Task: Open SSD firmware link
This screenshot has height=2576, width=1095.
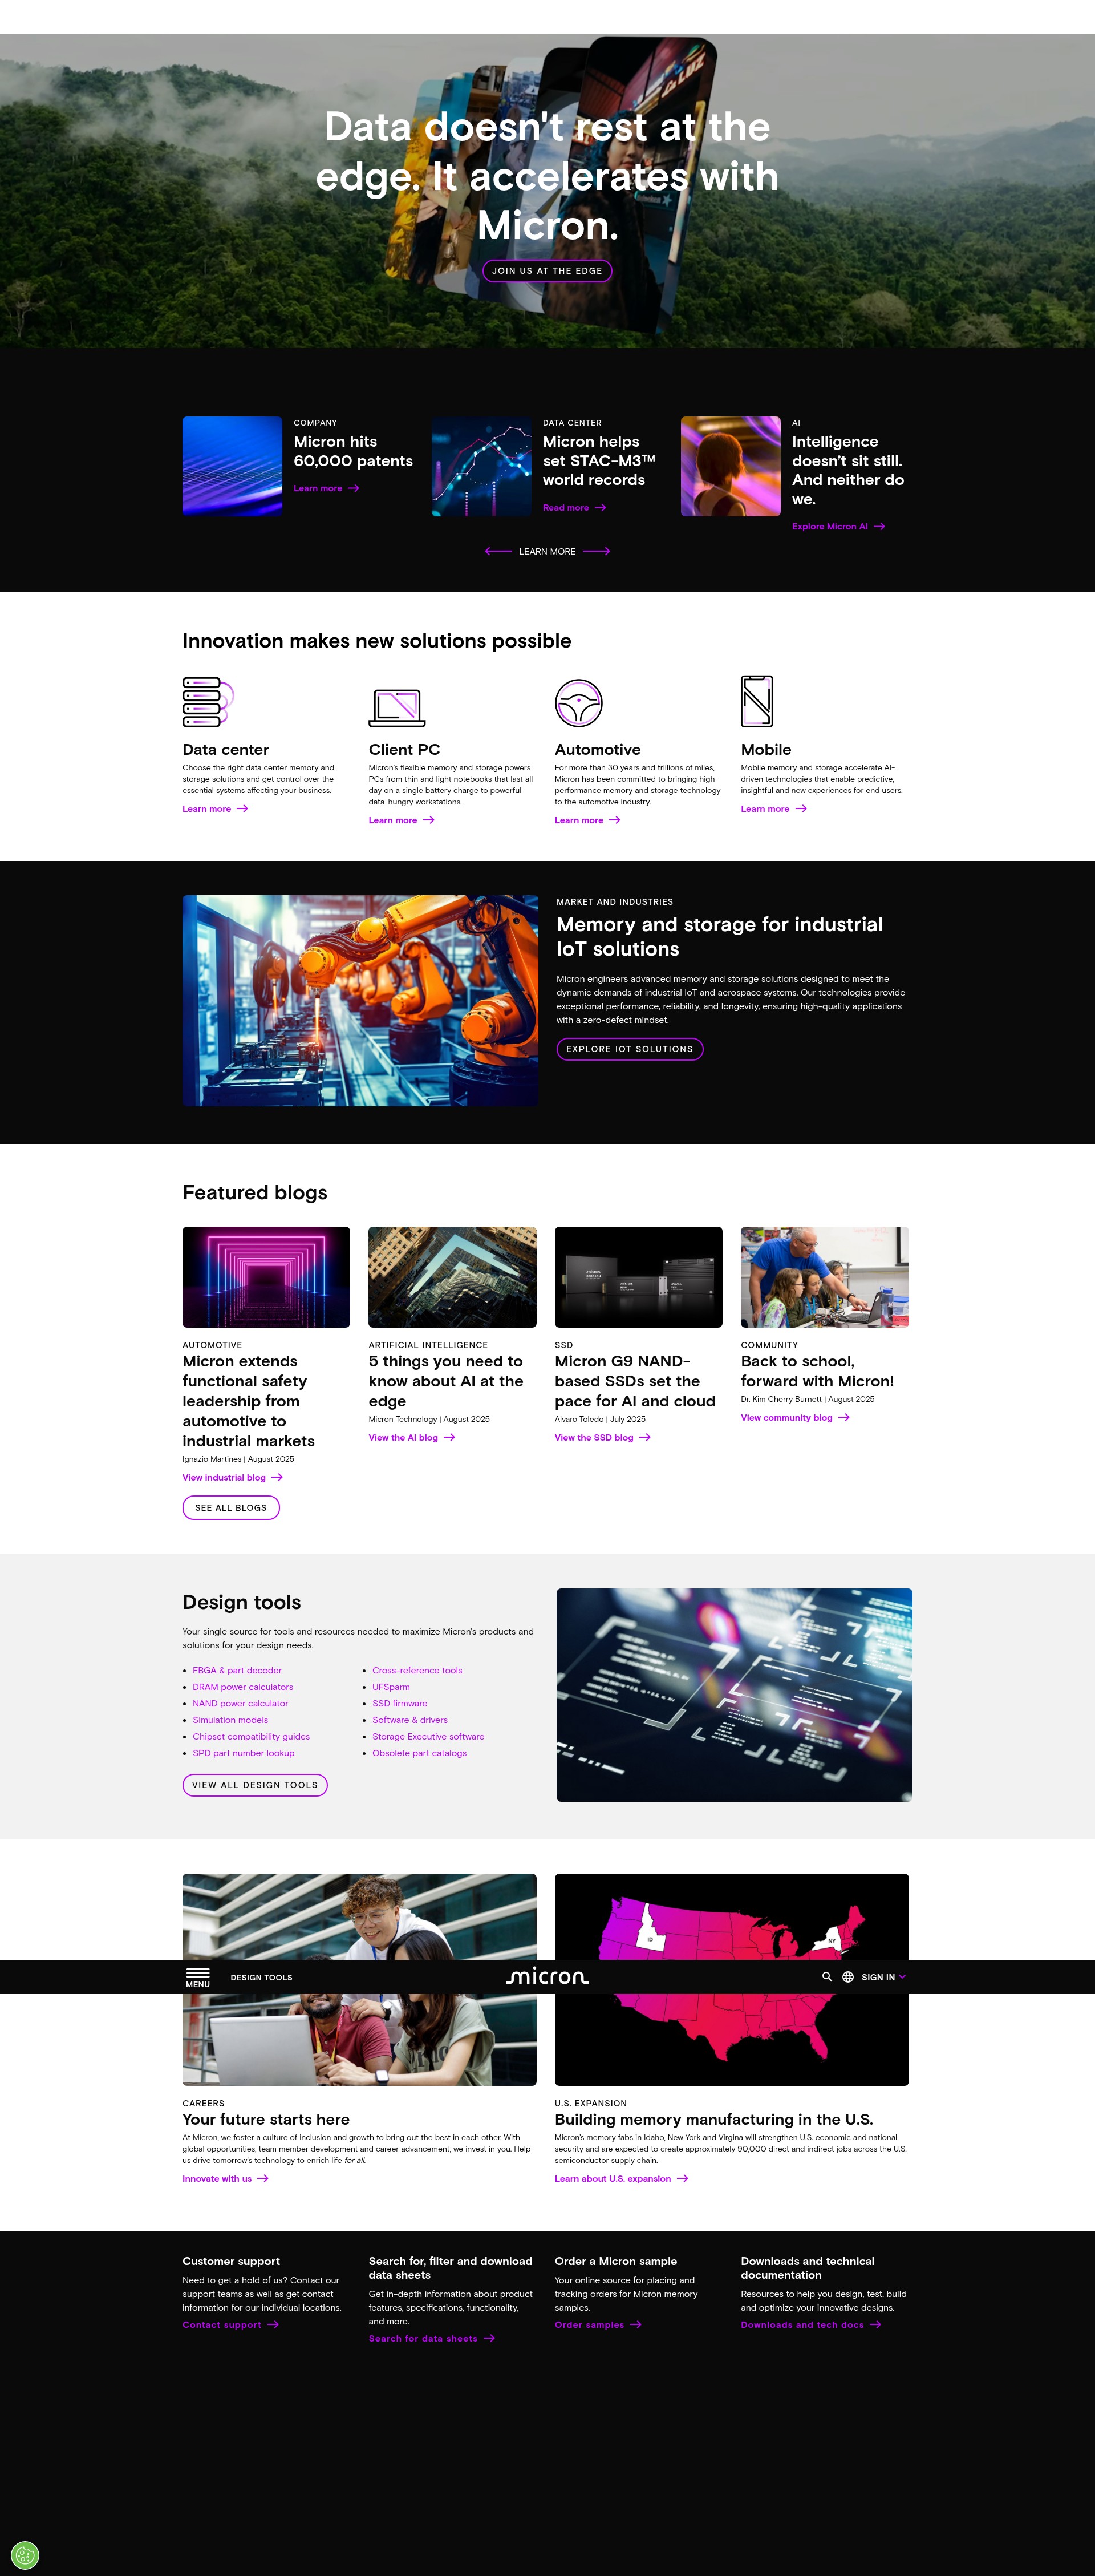Action: 399,1703
